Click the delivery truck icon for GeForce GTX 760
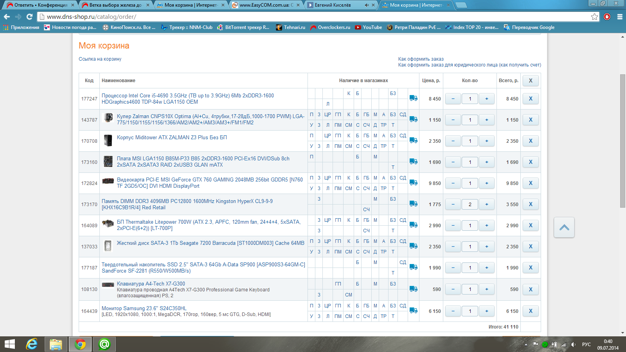 pyautogui.click(x=414, y=183)
